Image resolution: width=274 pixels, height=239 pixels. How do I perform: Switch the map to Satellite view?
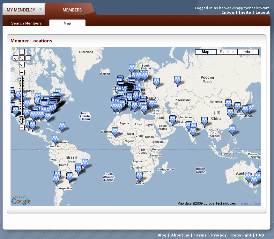pos(227,52)
